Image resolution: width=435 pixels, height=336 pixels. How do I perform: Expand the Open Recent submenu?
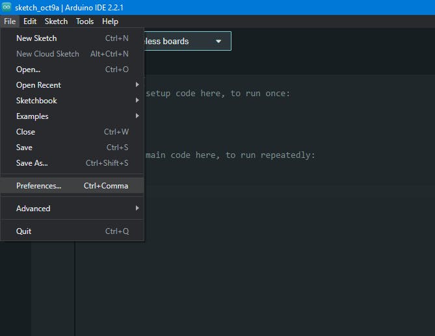pyautogui.click(x=72, y=85)
